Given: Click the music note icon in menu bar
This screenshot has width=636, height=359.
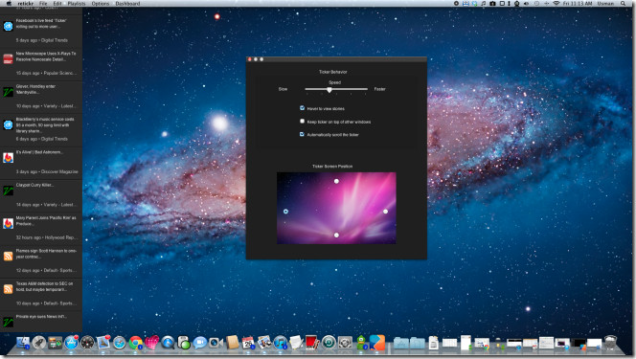Looking at the screenshot, I should pyautogui.click(x=483, y=3).
